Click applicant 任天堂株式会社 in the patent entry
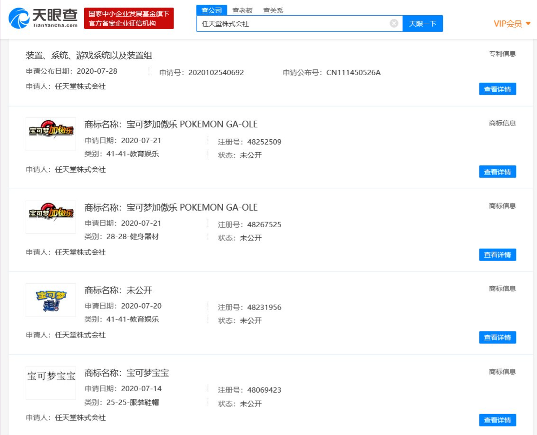537x435 pixels. point(80,87)
